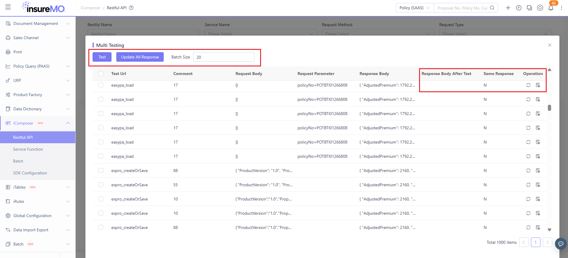Toggle the select-all checkbox in table header
The width and height of the screenshot is (568, 258).
101,74
